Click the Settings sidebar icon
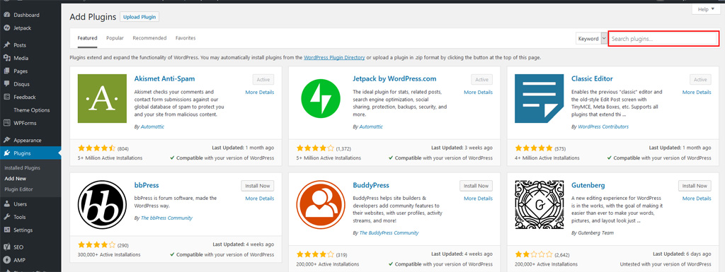Viewport: 725px width, 272px height. click(x=7, y=230)
